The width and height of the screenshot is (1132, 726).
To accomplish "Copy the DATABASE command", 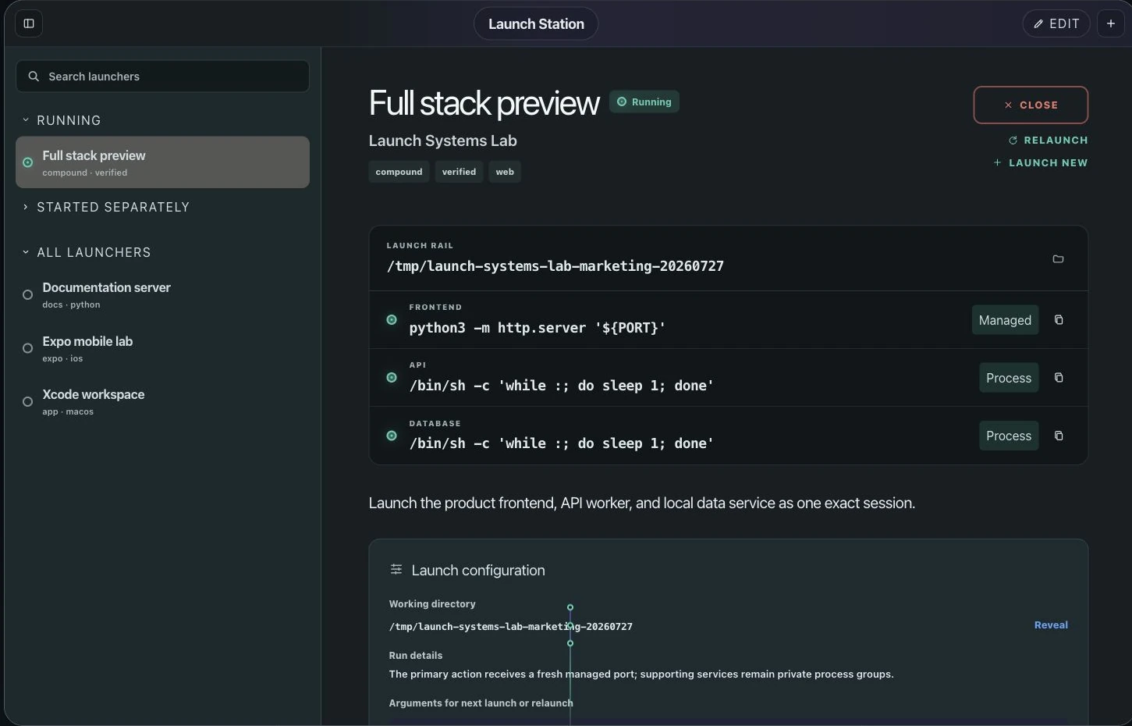I will 1059,436.
